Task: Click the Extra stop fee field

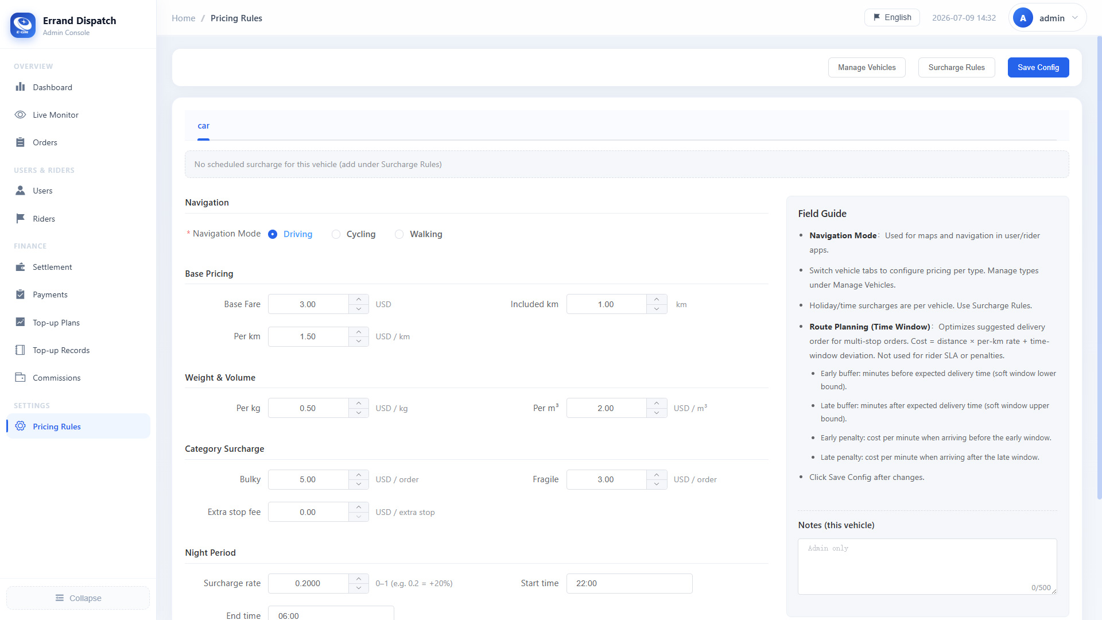Action: [308, 512]
